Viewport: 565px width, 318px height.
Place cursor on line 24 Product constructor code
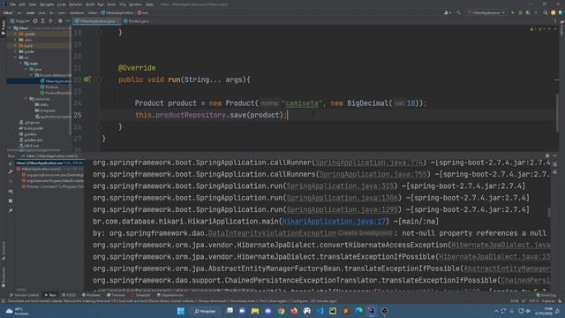281,103
